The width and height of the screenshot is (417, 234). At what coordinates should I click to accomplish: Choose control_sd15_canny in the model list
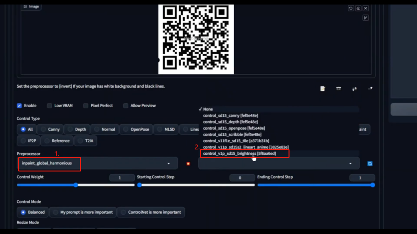(279, 115)
